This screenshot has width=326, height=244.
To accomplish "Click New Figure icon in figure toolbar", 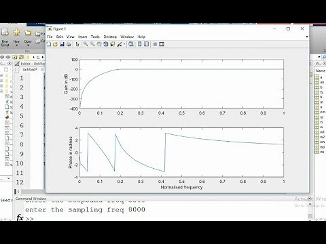I will pyautogui.click(x=49, y=44).
